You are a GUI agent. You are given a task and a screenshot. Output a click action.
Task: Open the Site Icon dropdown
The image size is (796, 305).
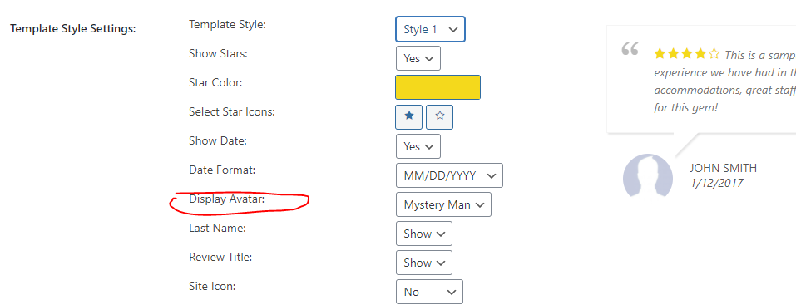click(429, 292)
